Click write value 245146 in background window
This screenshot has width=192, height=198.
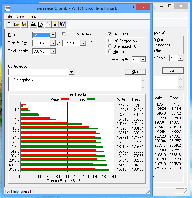[x=160, y=168]
